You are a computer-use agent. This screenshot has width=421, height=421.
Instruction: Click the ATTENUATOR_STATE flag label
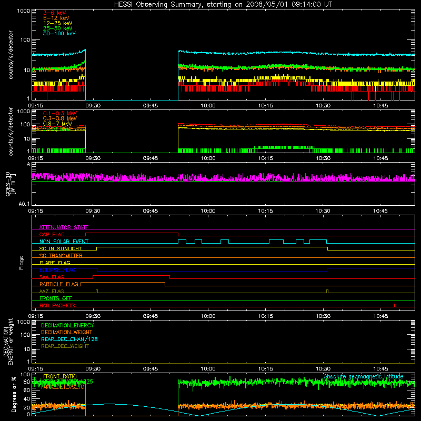[64, 227]
